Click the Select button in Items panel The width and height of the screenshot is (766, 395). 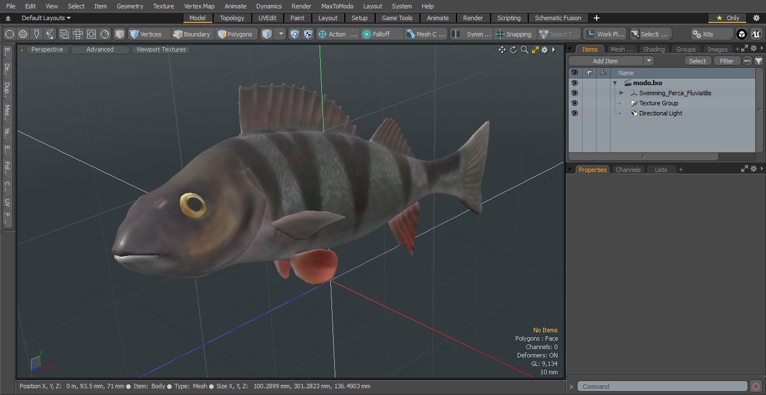coord(698,61)
